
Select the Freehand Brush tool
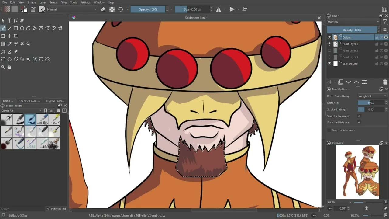point(3,28)
